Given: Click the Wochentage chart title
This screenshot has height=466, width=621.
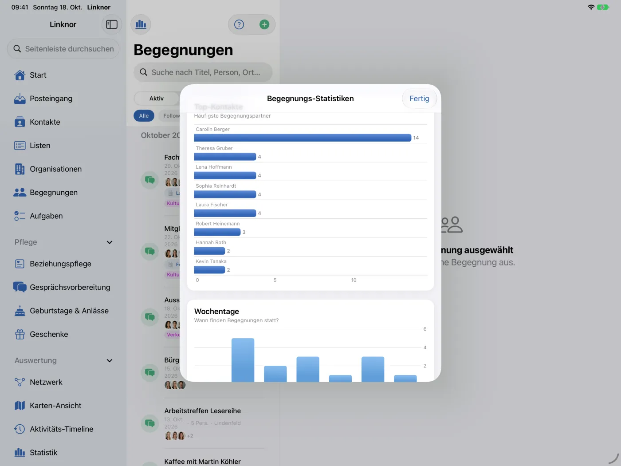Looking at the screenshot, I should pyautogui.click(x=216, y=312).
